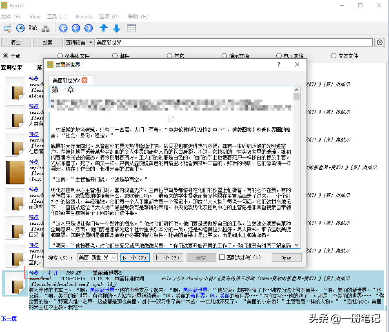Open the ABC term explorer tool
389x332 pixels.
[33, 28]
